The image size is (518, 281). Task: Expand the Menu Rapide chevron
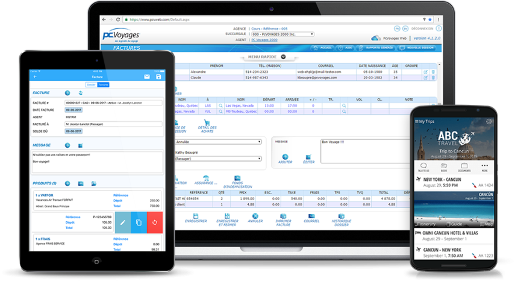click(x=283, y=57)
